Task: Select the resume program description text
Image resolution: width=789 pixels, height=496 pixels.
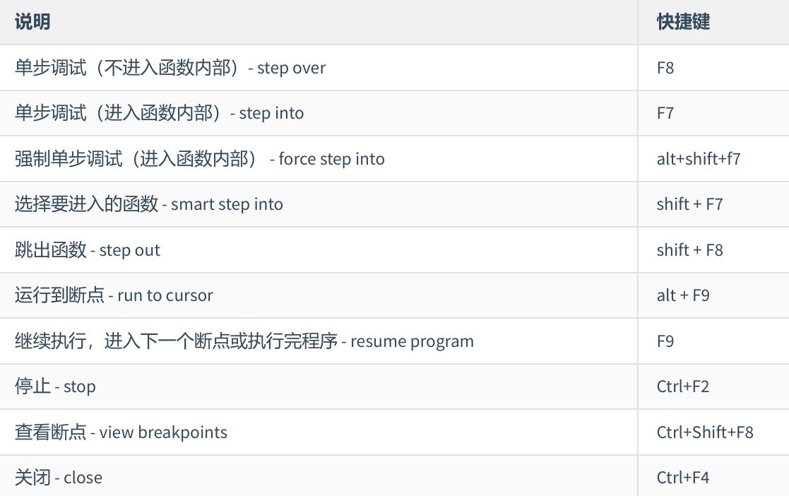Action: click(244, 341)
